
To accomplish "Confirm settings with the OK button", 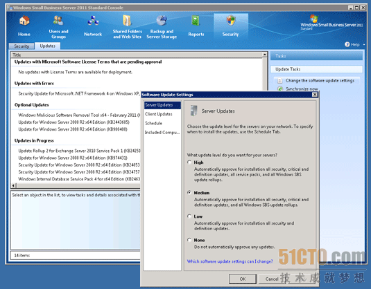I will [243, 279].
